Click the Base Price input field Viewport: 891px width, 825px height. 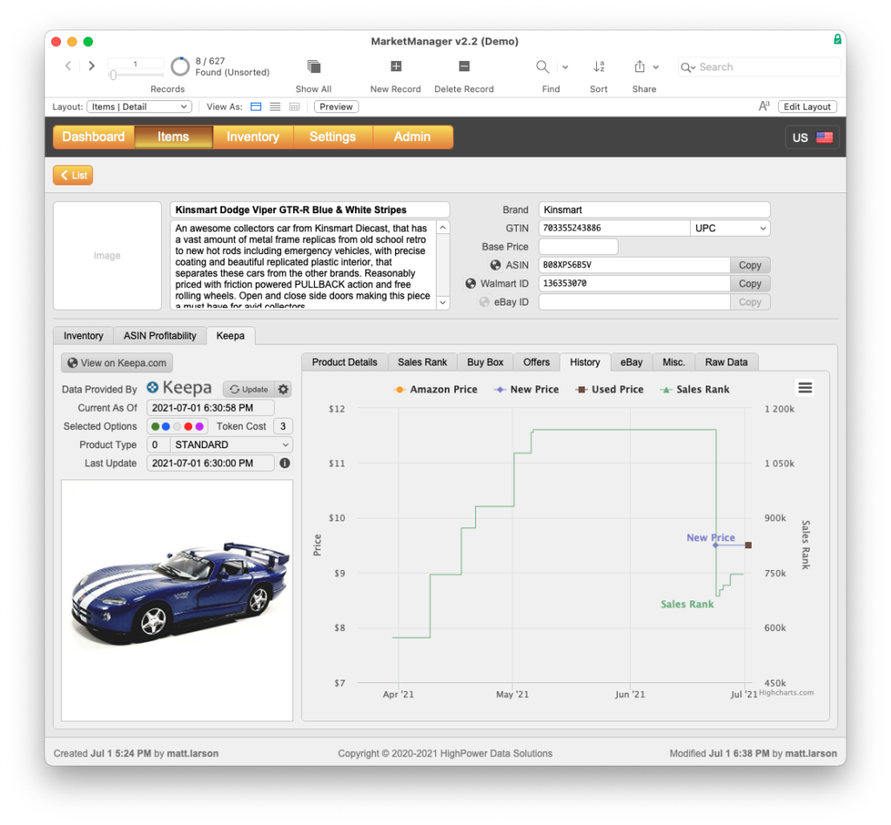pos(578,247)
